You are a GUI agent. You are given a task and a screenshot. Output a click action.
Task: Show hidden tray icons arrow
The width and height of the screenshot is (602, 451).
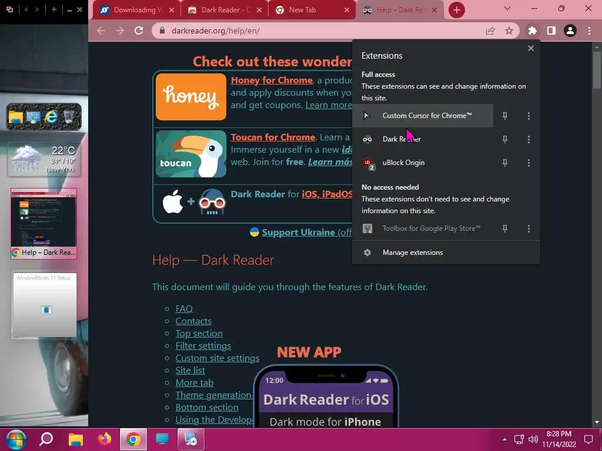pyautogui.click(x=504, y=439)
